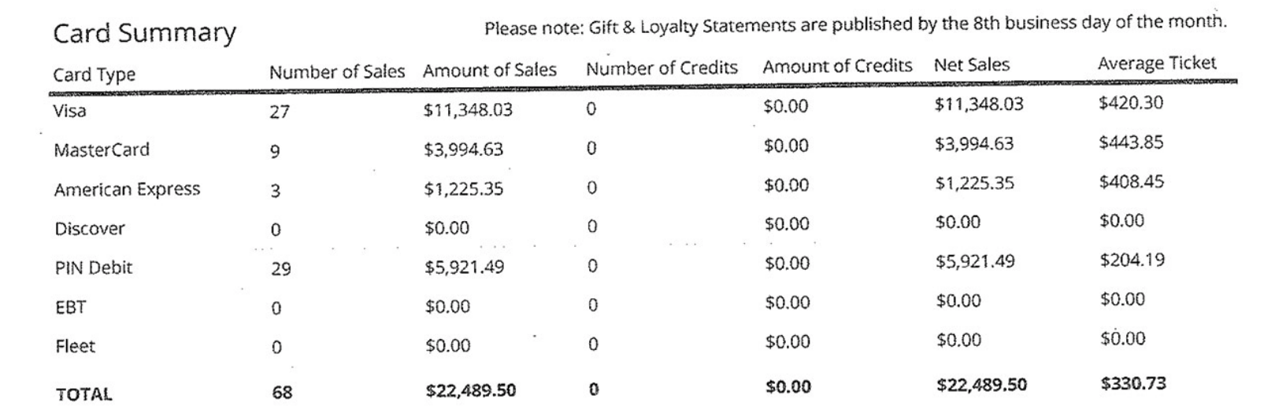Select the total average ticket $330.73
Screen dimensions: 1264x420
[1133, 384]
